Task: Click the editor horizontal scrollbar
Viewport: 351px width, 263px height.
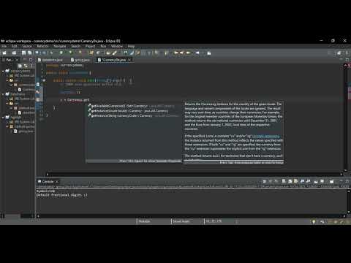Action: pyautogui.click(x=195, y=174)
